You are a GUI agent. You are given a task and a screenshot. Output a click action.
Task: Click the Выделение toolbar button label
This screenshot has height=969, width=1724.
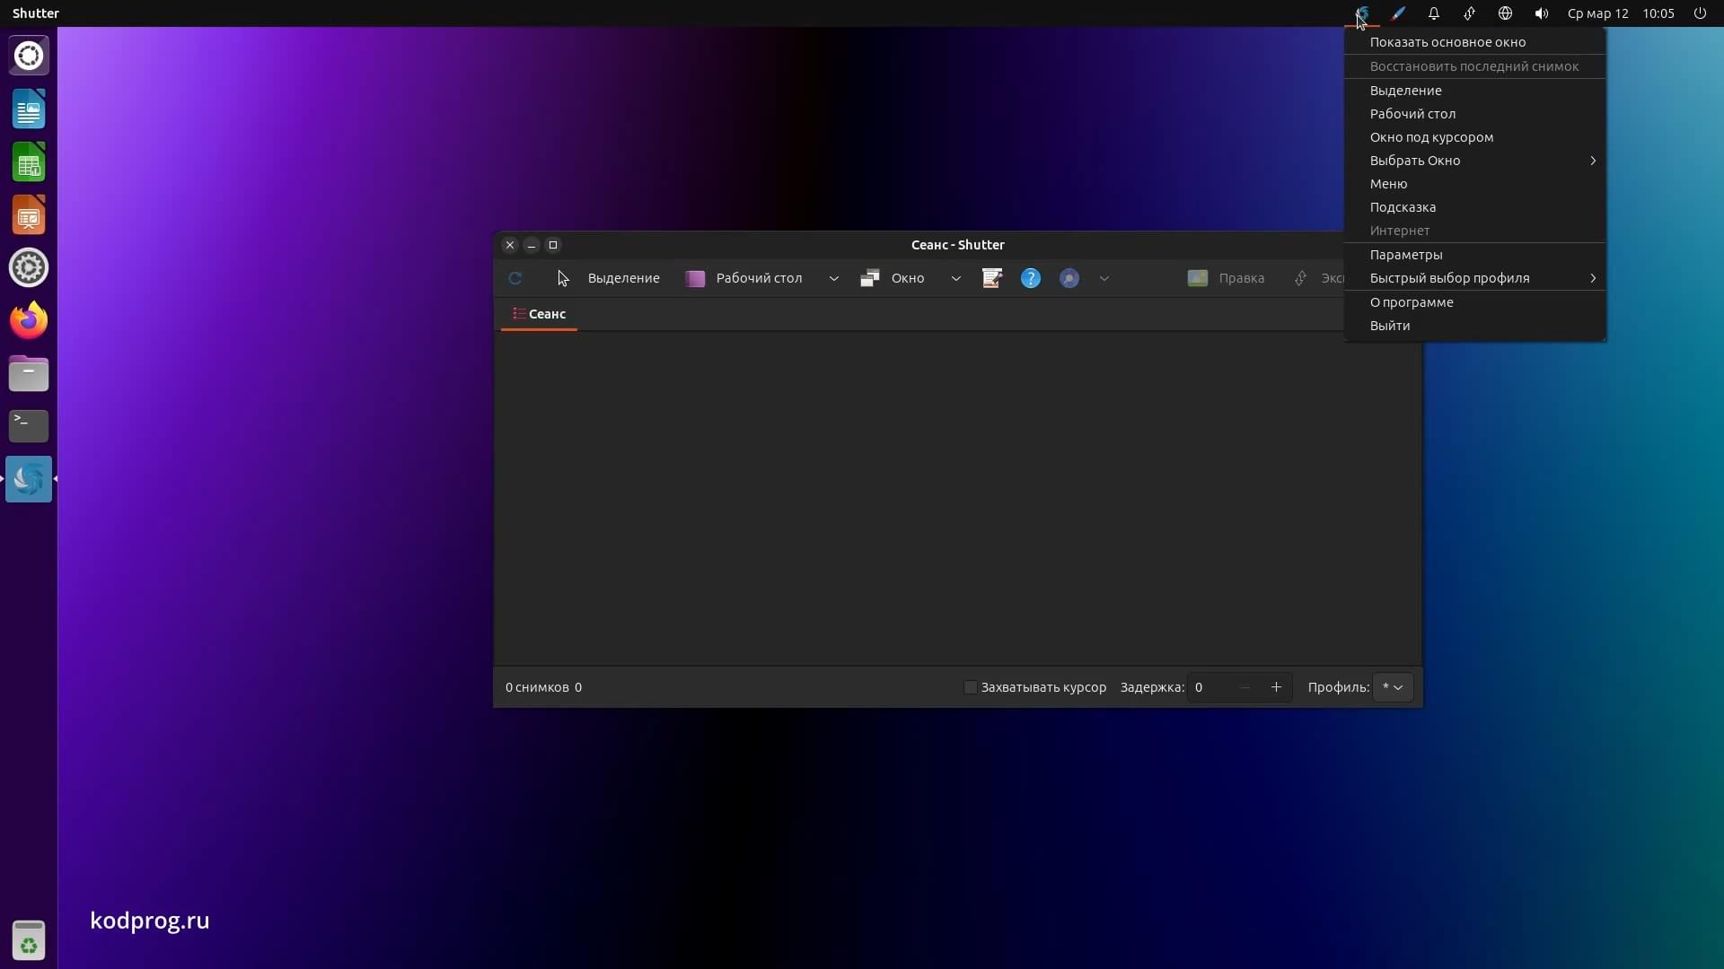click(624, 278)
